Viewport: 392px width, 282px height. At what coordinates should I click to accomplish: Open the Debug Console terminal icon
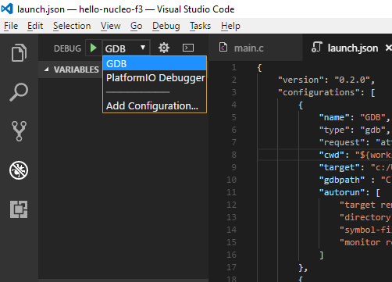click(x=188, y=48)
